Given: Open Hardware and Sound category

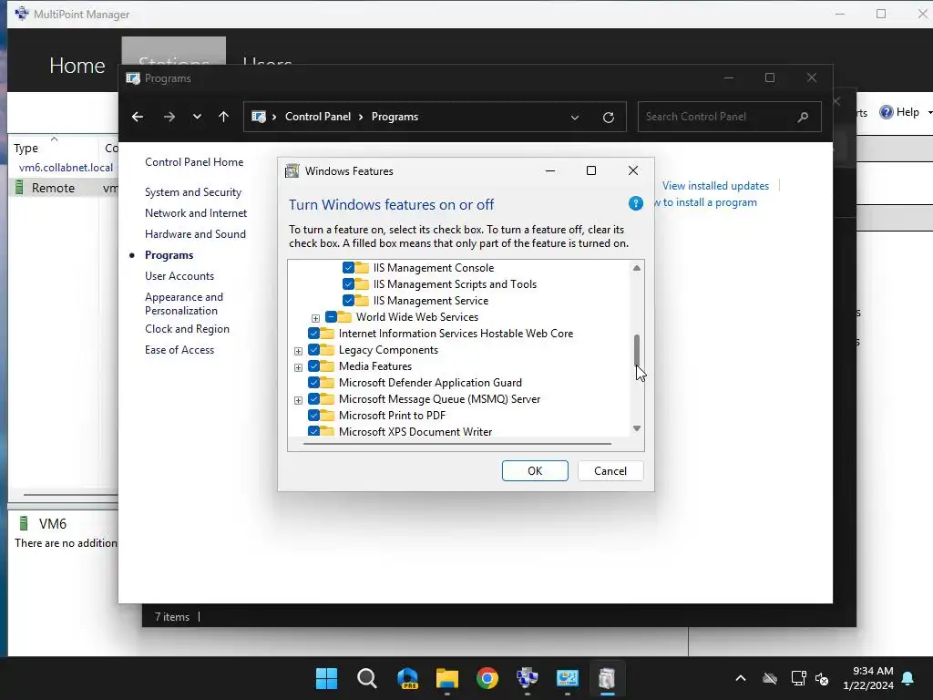Looking at the screenshot, I should [195, 234].
